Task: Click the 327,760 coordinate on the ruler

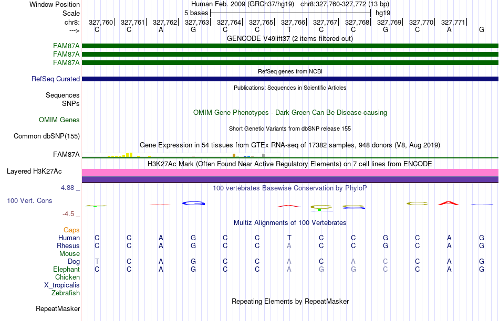Action: 101,22
